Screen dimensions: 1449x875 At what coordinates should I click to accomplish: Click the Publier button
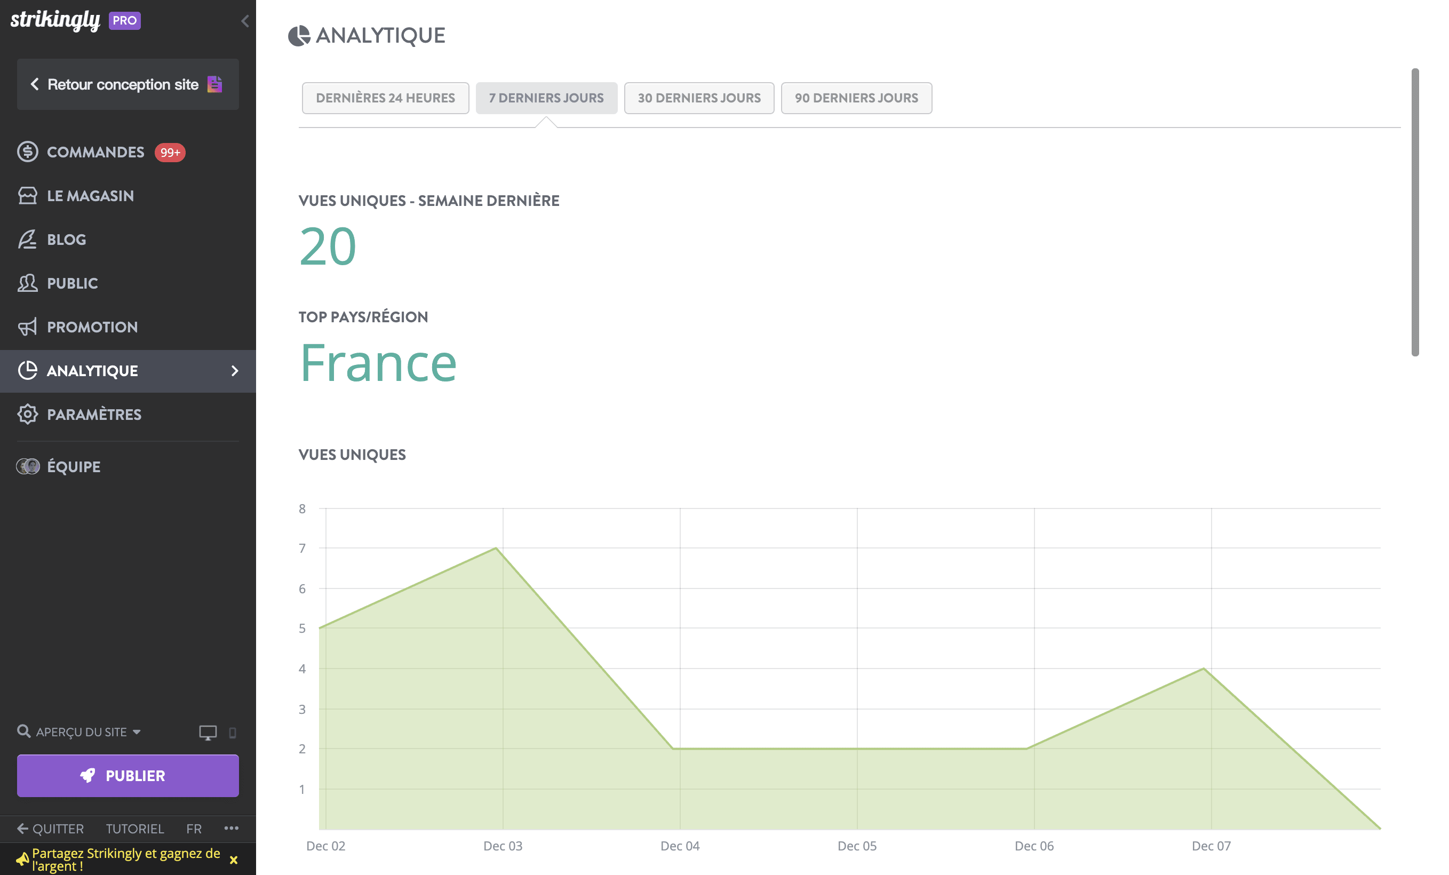pos(128,776)
